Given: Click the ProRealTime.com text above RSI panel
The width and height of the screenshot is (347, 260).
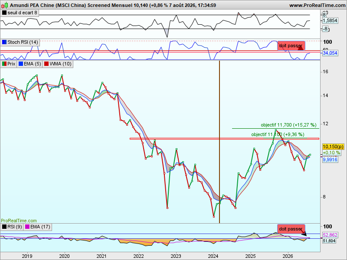Looking at the screenshot, I should (x=19, y=221).
